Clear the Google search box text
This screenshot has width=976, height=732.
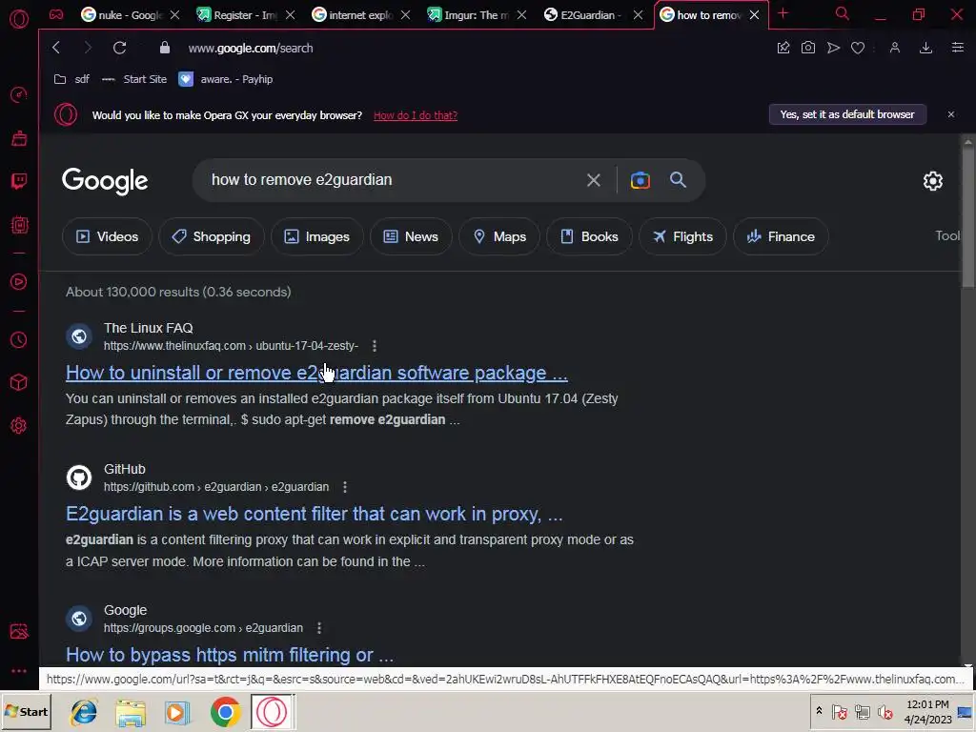[594, 180]
